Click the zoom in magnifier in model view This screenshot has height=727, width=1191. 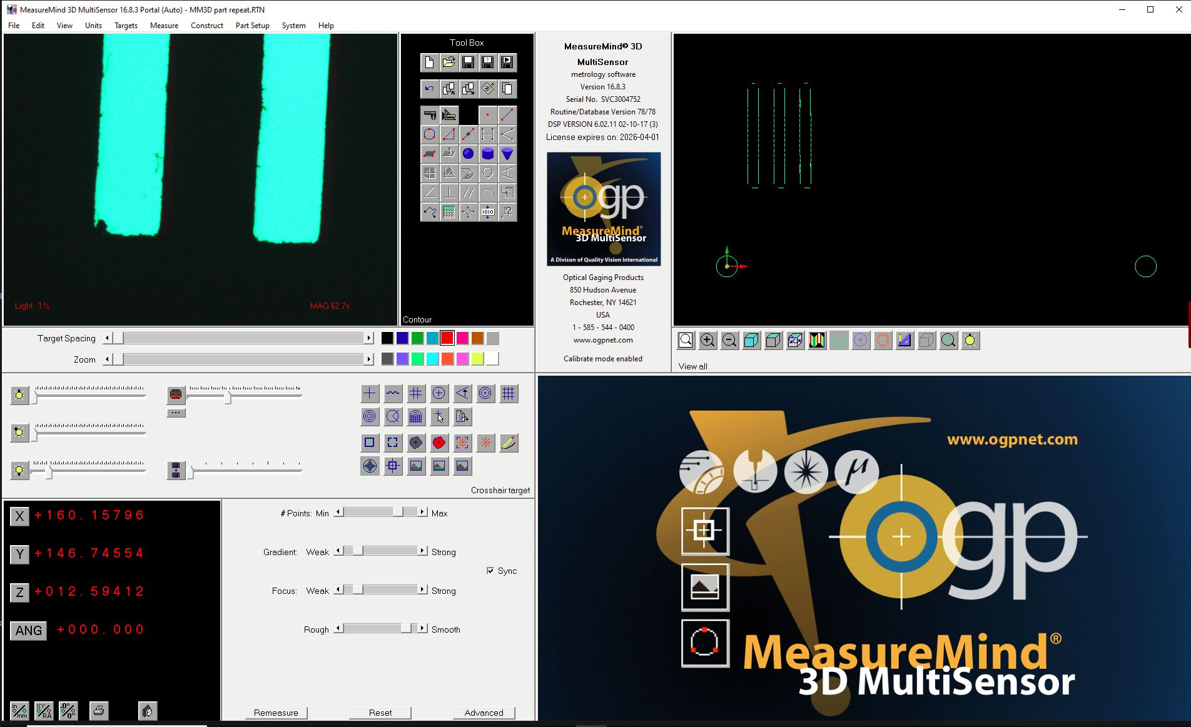(707, 340)
